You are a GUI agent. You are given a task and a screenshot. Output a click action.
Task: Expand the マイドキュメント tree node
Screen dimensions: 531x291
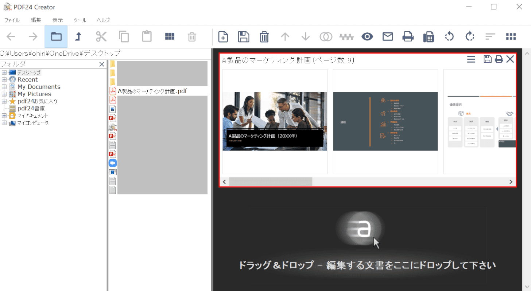(4, 116)
